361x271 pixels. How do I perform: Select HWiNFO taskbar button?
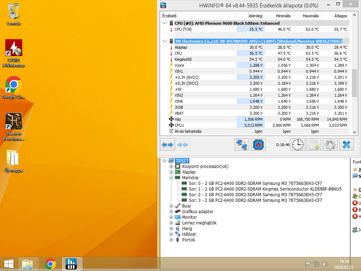click(71, 264)
